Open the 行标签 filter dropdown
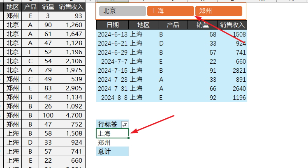Image resolution: width=308 pixels, height=168 pixels. [125, 124]
